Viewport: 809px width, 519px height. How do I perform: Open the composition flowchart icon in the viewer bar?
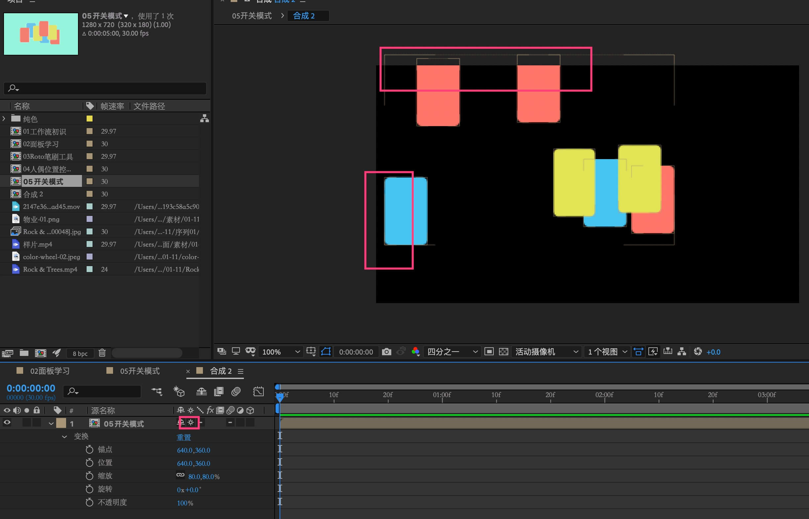682,352
